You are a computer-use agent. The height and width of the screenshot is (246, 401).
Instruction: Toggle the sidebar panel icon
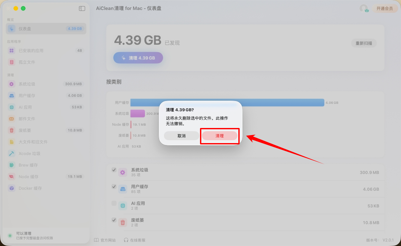click(x=82, y=9)
